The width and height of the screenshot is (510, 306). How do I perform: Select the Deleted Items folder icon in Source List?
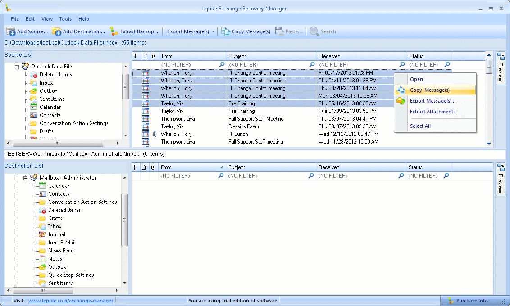tap(33, 75)
